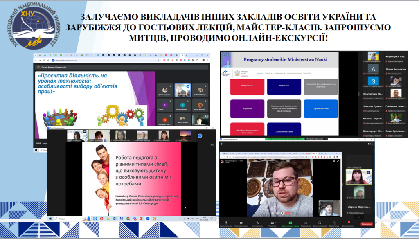
Task: Open the gray "Studenckie koła naukowe" tile
Action: tap(321, 86)
